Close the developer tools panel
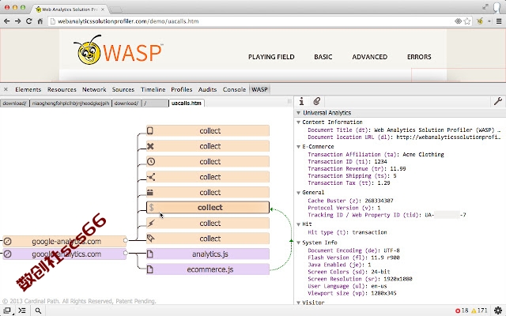The image size is (506, 316). click(6, 89)
